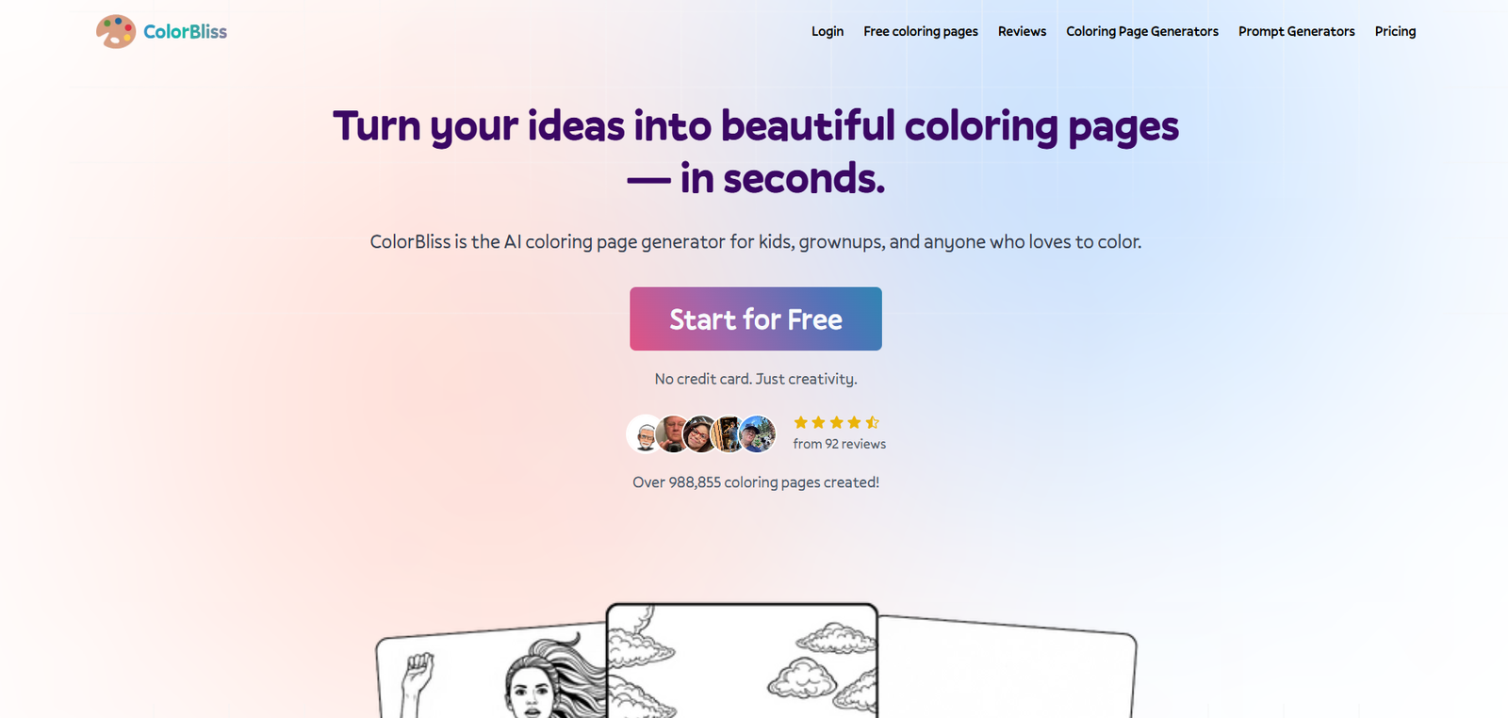Click the fourth reviewer avatar photo
This screenshot has height=718, width=1508.
(729, 434)
